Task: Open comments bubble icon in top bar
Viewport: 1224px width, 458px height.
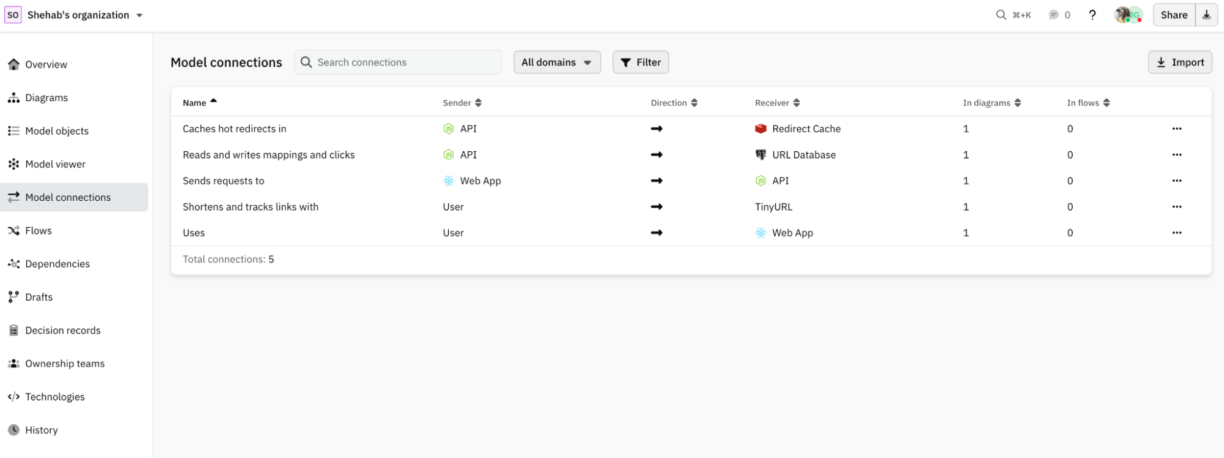Action: (1053, 15)
